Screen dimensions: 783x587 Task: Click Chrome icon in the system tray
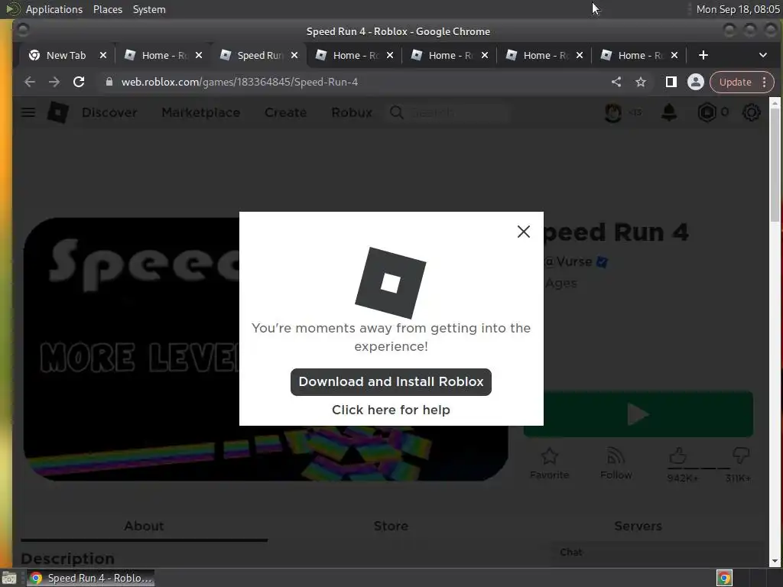click(724, 578)
